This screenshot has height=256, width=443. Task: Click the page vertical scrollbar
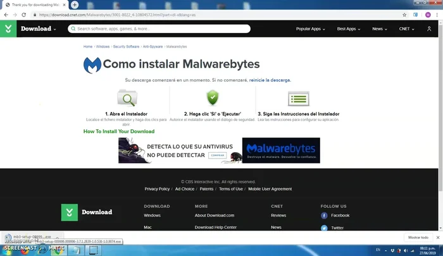click(x=440, y=108)
